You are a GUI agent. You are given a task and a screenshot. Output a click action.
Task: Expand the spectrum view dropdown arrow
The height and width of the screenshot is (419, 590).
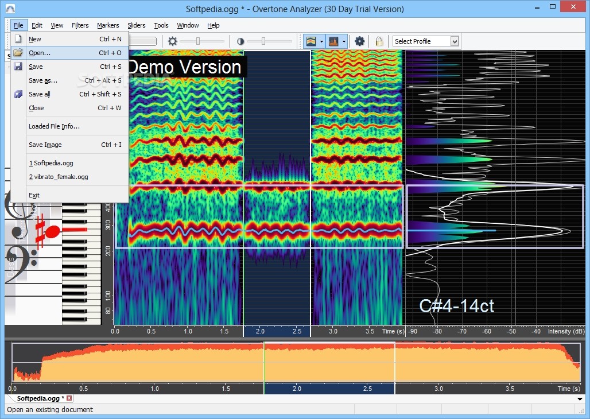(x=344, y=41)
